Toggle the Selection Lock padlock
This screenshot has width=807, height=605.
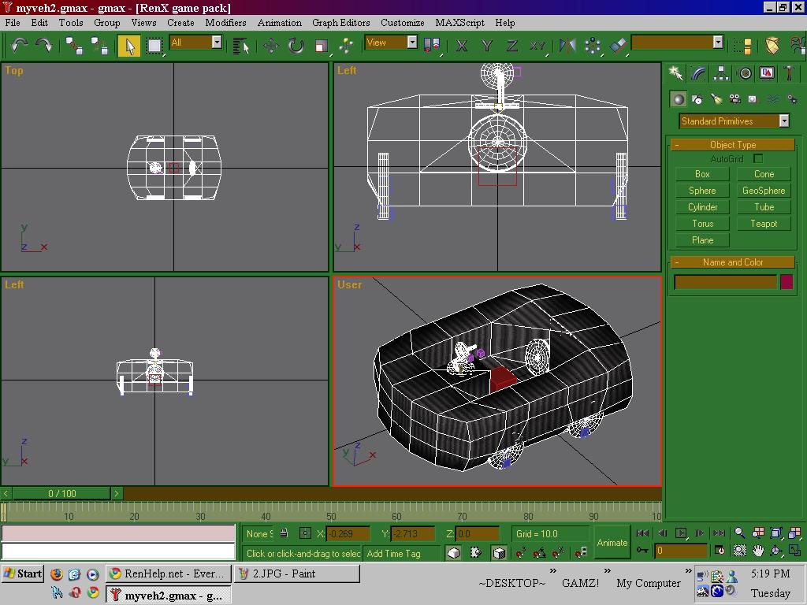point(284,534)
